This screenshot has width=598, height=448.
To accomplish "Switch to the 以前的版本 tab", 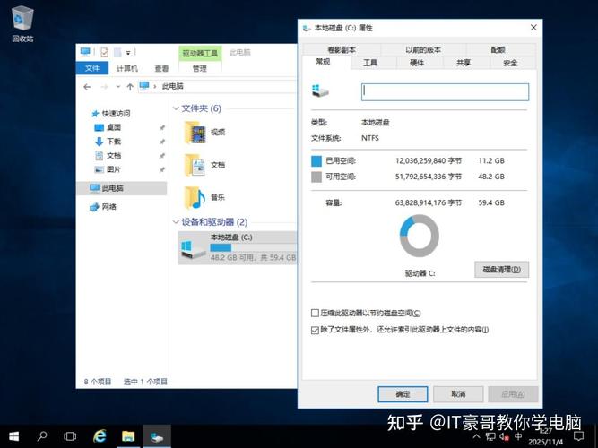I will click(x=423, y=49).
